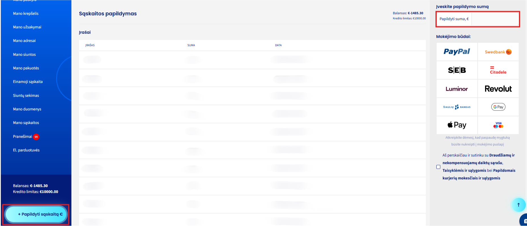
Task: Click sidebar Kredito limitas €10000.00 text
Action: 35,192
